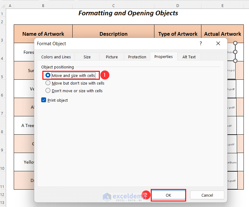249x207 pixels.
Task: Confirm settings with the OK button
Action: (x=168, y=195)
